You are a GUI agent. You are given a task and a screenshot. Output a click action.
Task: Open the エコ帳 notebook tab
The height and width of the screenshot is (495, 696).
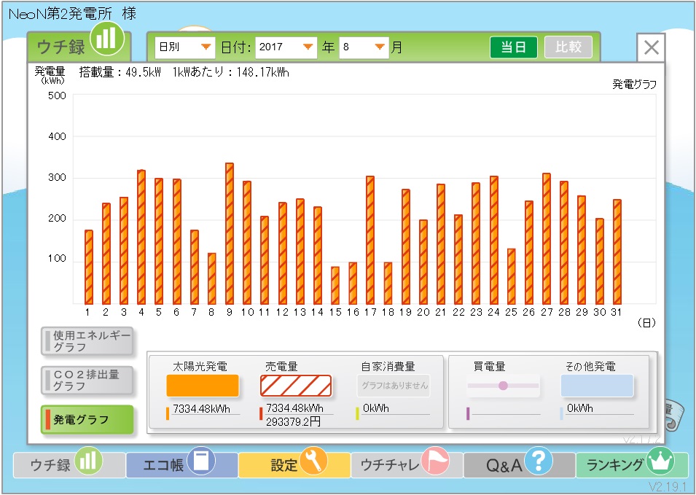182,465
